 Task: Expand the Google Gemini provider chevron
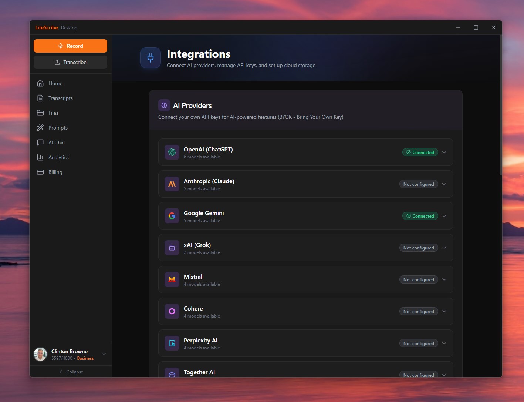tap(444, 216)
